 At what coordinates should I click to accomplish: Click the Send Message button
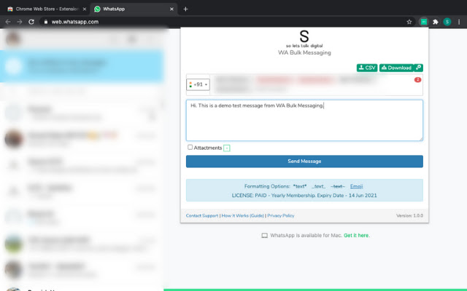pyautogui.click(x=304, y=162)
